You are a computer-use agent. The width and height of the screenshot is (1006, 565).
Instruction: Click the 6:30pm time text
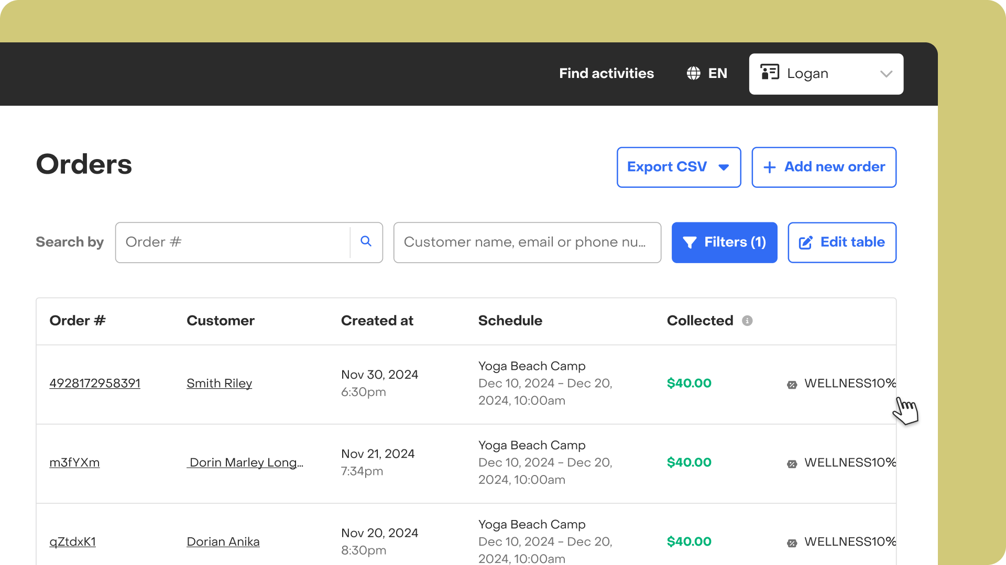[x=363, y=392]
